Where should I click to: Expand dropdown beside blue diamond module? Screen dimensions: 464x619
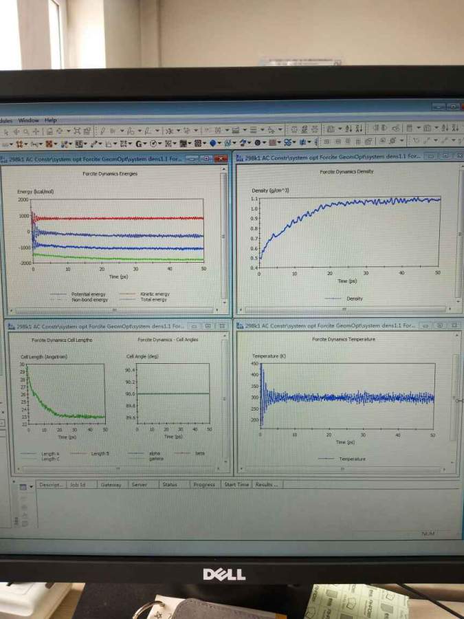click(x=219, y=142)
